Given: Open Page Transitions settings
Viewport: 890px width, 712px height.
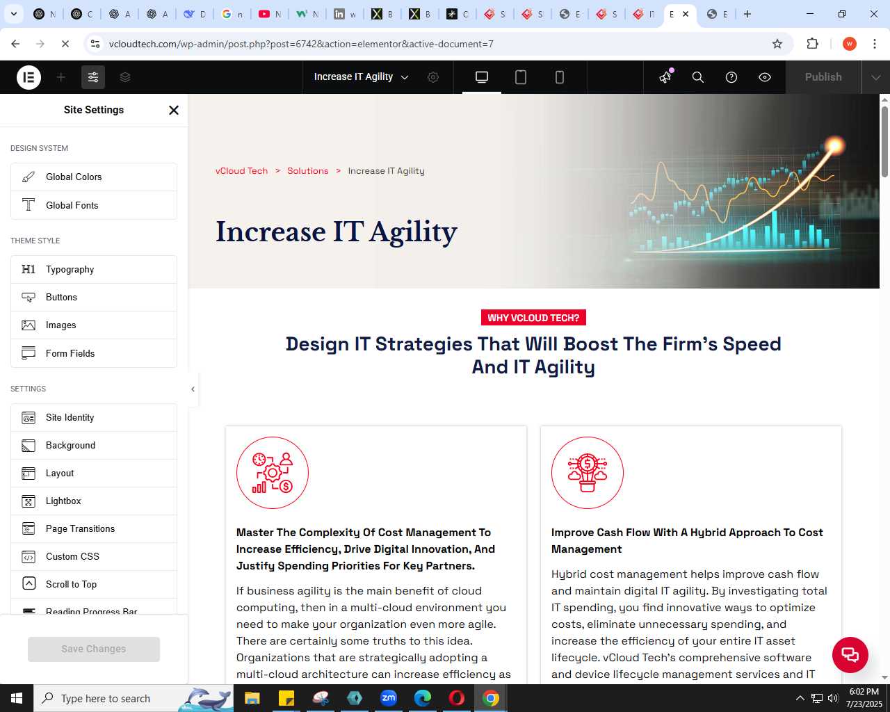Looking at the screenshot, I should click(94, 529).
